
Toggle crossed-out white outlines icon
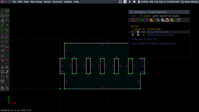(168, 20)
